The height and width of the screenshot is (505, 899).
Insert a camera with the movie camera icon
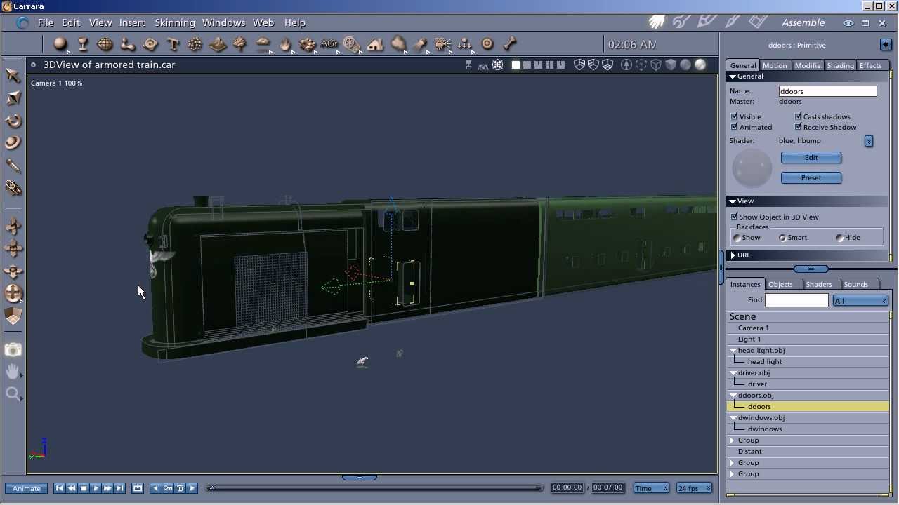coord(442,44)
